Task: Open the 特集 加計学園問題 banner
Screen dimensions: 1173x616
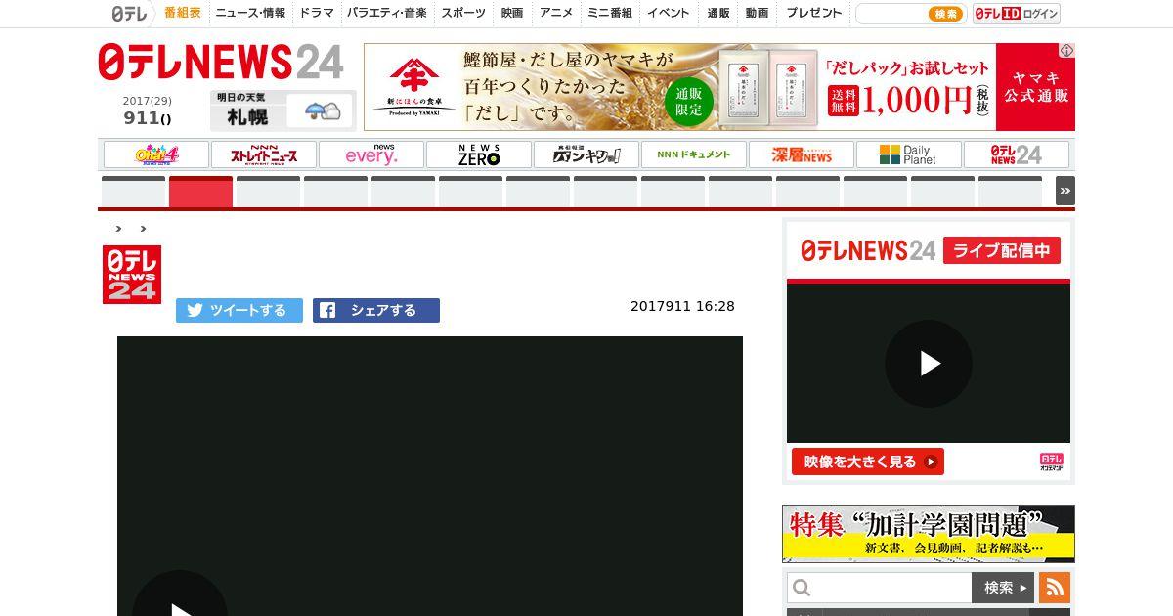Action: click(929, 534)
